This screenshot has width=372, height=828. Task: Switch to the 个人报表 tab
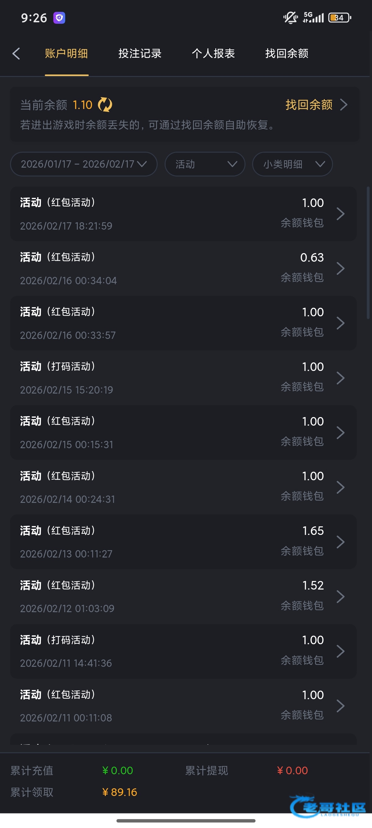click(213, 54)
